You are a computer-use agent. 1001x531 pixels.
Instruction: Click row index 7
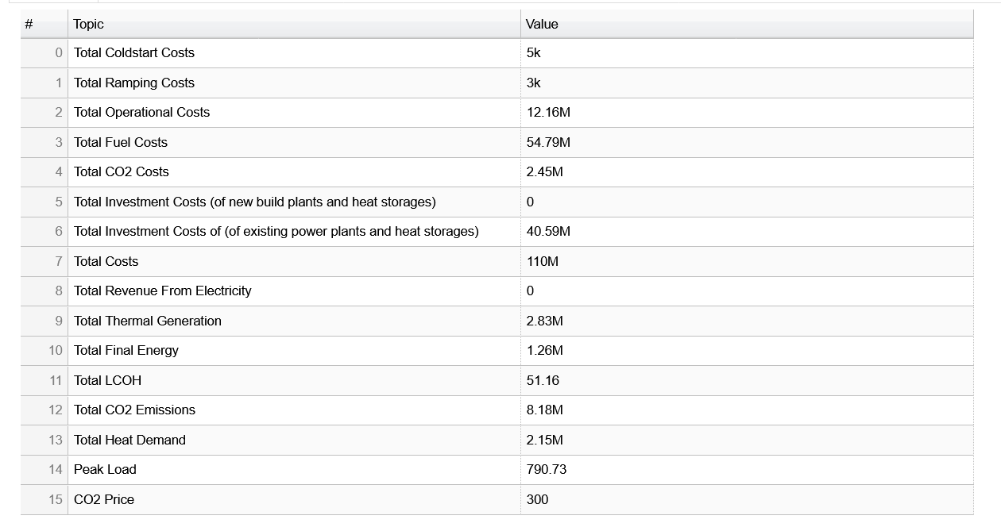(58, 261)
